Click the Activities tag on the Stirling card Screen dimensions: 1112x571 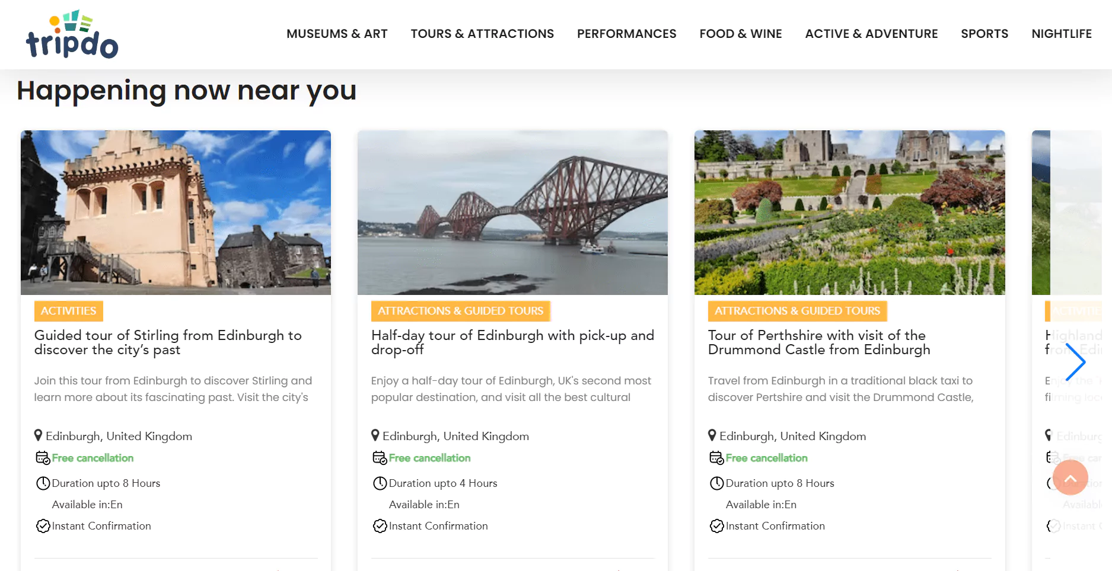tap(69, 311)
